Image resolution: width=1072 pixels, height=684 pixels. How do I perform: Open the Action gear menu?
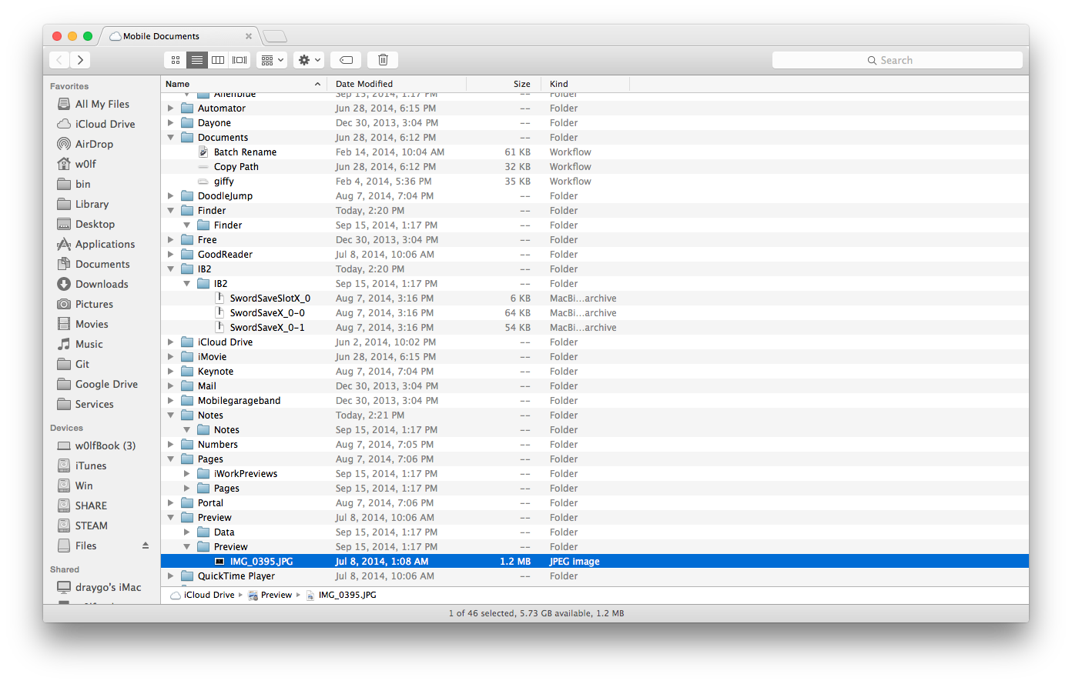pos(309,60)
